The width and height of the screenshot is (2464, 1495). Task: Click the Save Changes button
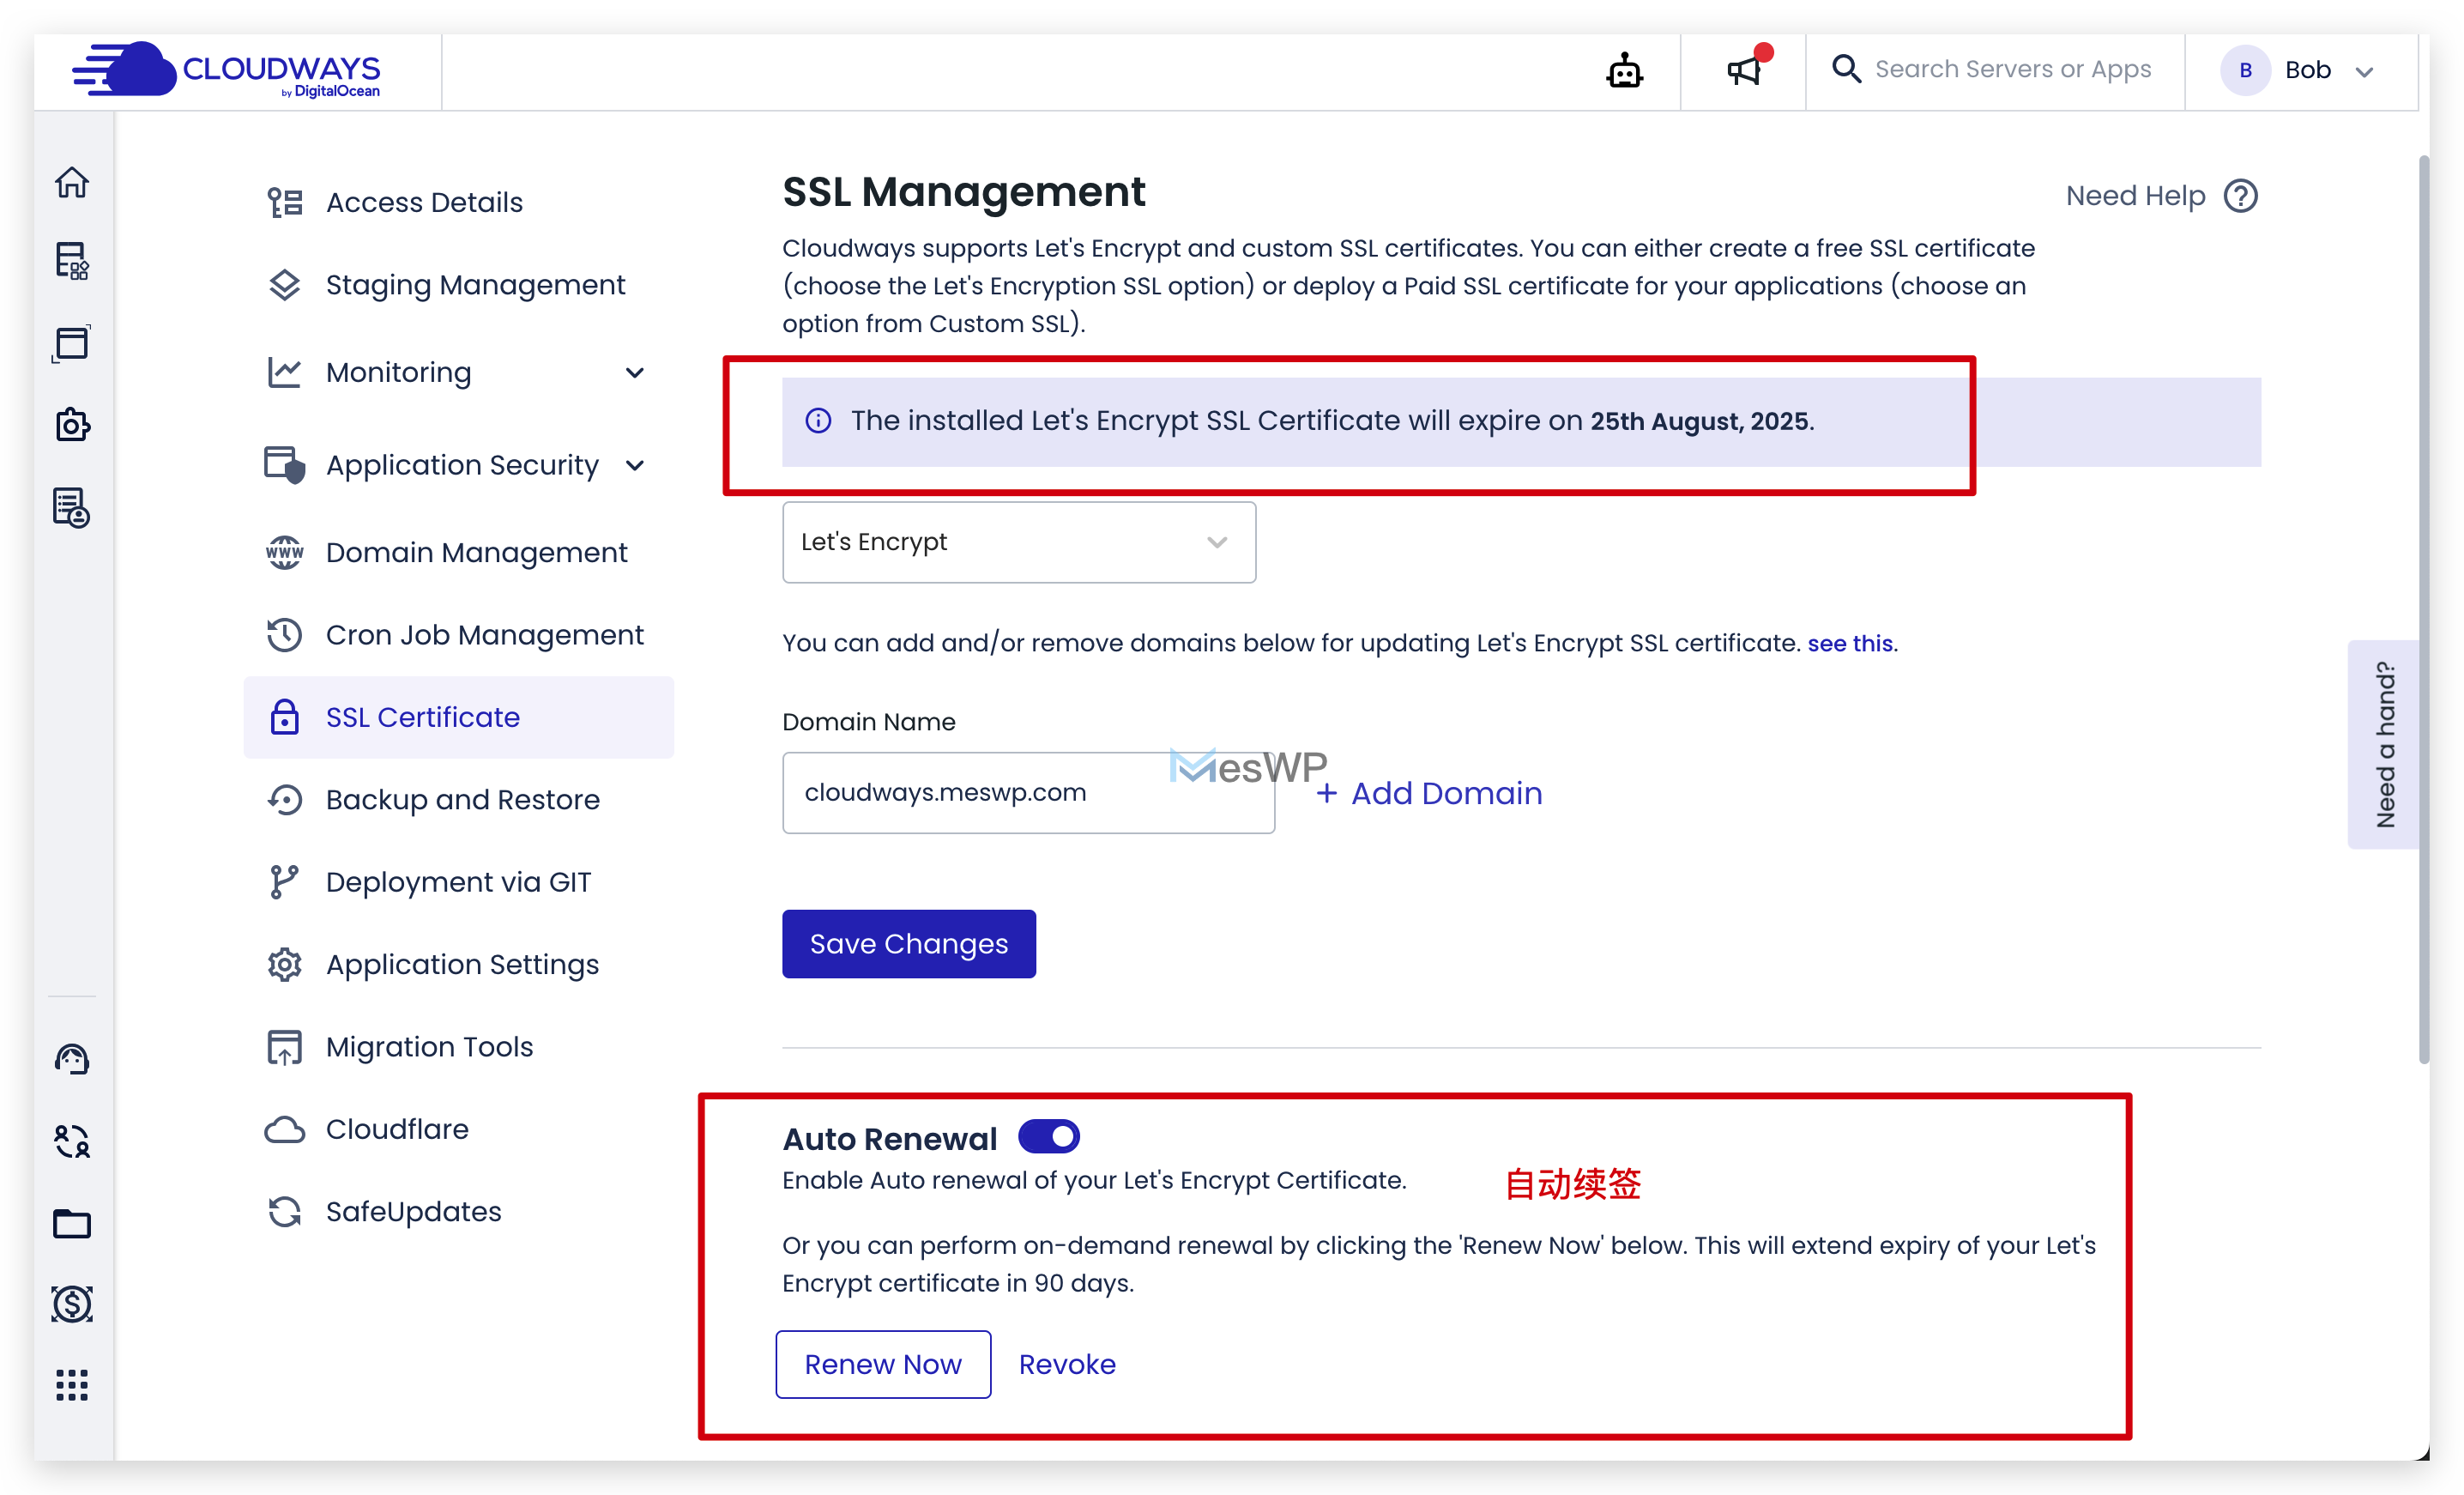(909, 944)
